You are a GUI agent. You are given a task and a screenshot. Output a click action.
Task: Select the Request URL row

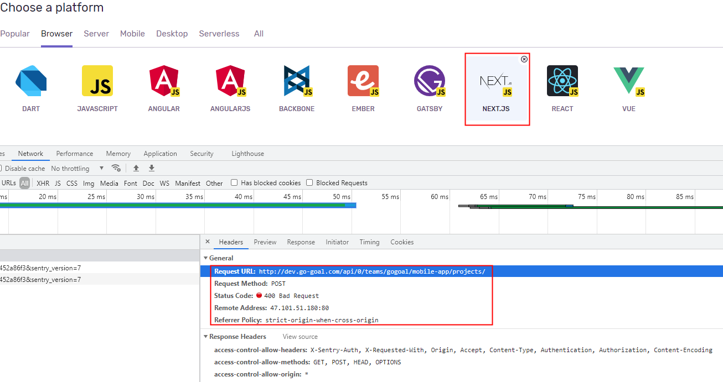462,271
